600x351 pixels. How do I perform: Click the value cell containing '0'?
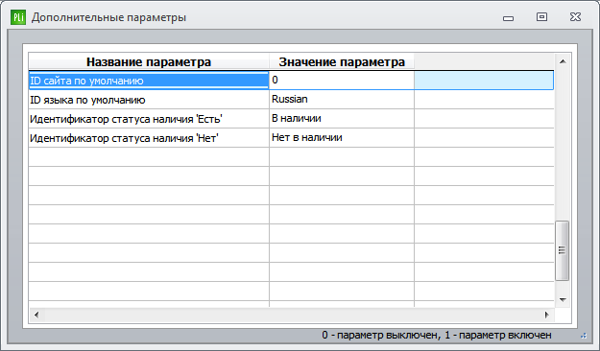[x=342, y=81]
